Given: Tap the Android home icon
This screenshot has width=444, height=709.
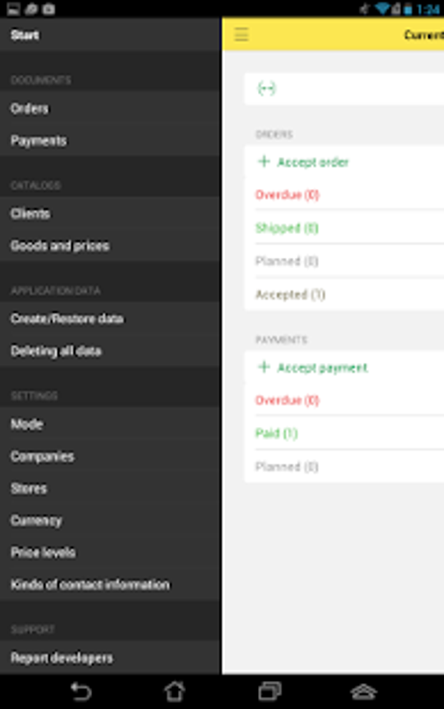Looking at the screenshot, I should tap(175, 692).
